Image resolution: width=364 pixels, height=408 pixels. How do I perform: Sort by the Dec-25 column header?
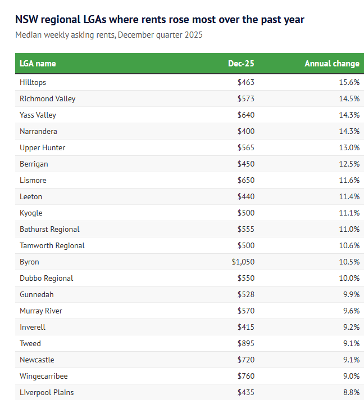pos(241,64)
